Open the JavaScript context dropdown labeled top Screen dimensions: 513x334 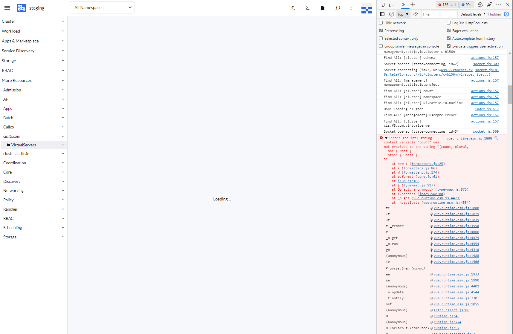pyautogui.click(x=403, y=14)
